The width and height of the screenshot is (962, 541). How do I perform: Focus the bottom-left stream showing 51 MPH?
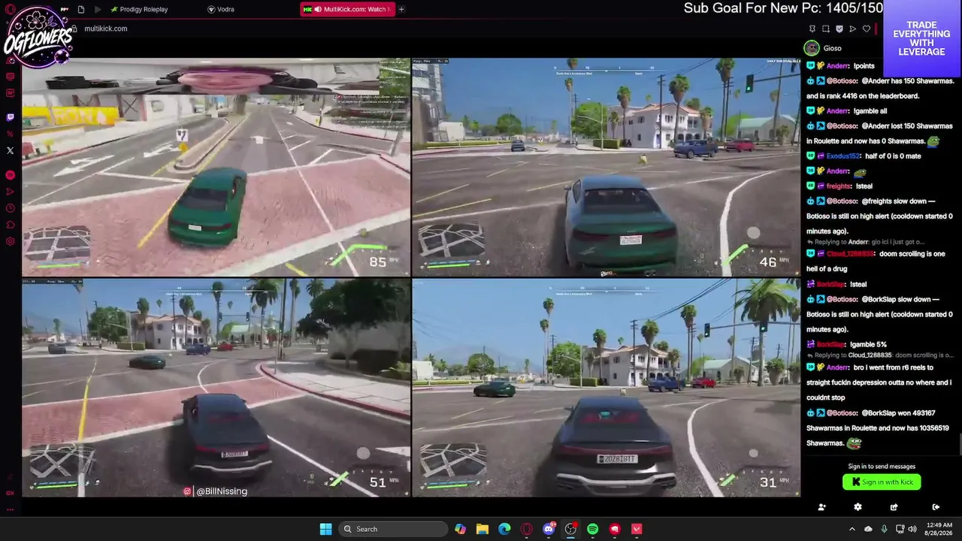(216, 388)
